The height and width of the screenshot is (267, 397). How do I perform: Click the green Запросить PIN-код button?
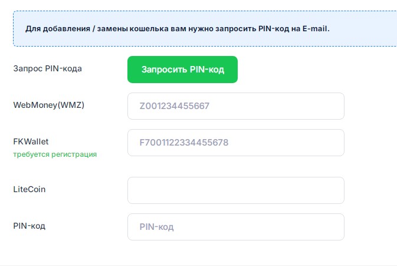click(x=182, y=70)
